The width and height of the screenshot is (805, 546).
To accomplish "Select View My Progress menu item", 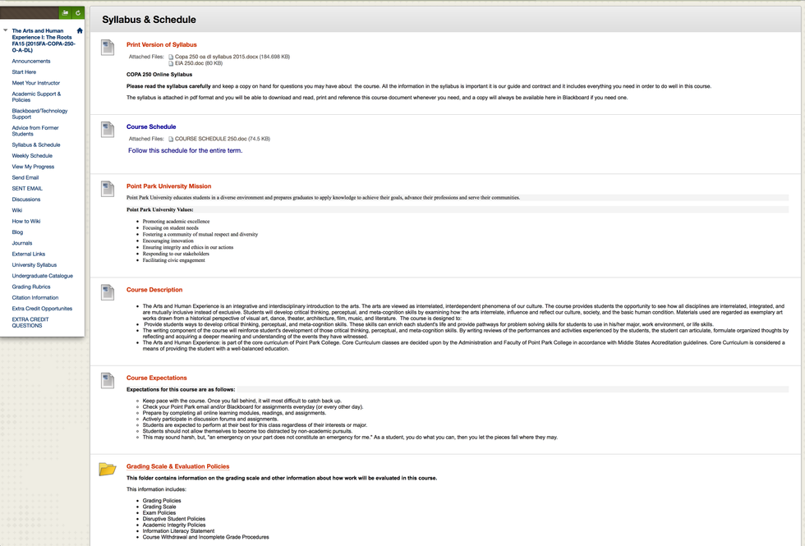I will pyautogui.click(x=33, y=167).
